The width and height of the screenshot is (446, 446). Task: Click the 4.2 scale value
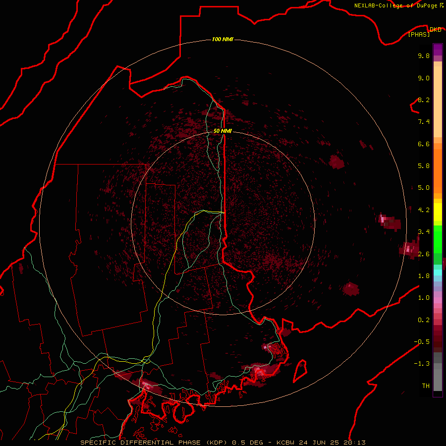click(424, 210)
